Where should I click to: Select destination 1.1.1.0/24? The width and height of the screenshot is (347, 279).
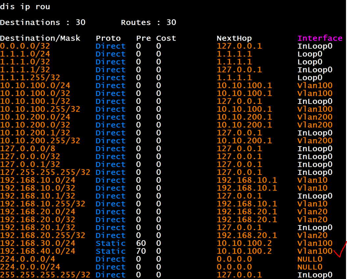(25, 54)
